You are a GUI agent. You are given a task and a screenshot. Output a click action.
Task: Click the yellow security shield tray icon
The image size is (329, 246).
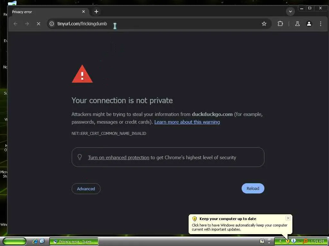click(288, 242)
